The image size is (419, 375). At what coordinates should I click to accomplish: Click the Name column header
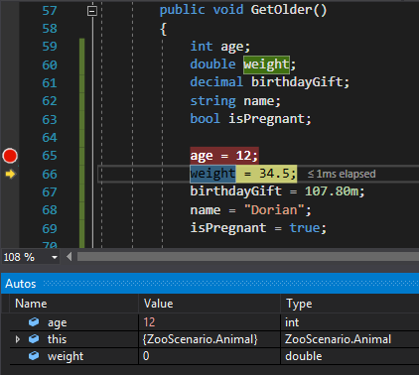[31, 304]
